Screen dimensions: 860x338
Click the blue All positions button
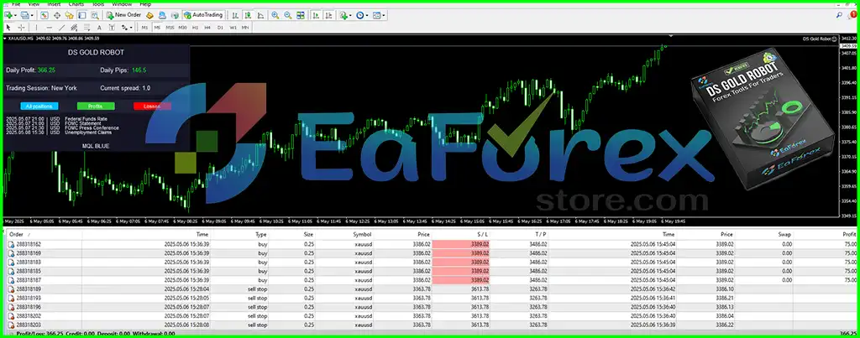(39, 107)
